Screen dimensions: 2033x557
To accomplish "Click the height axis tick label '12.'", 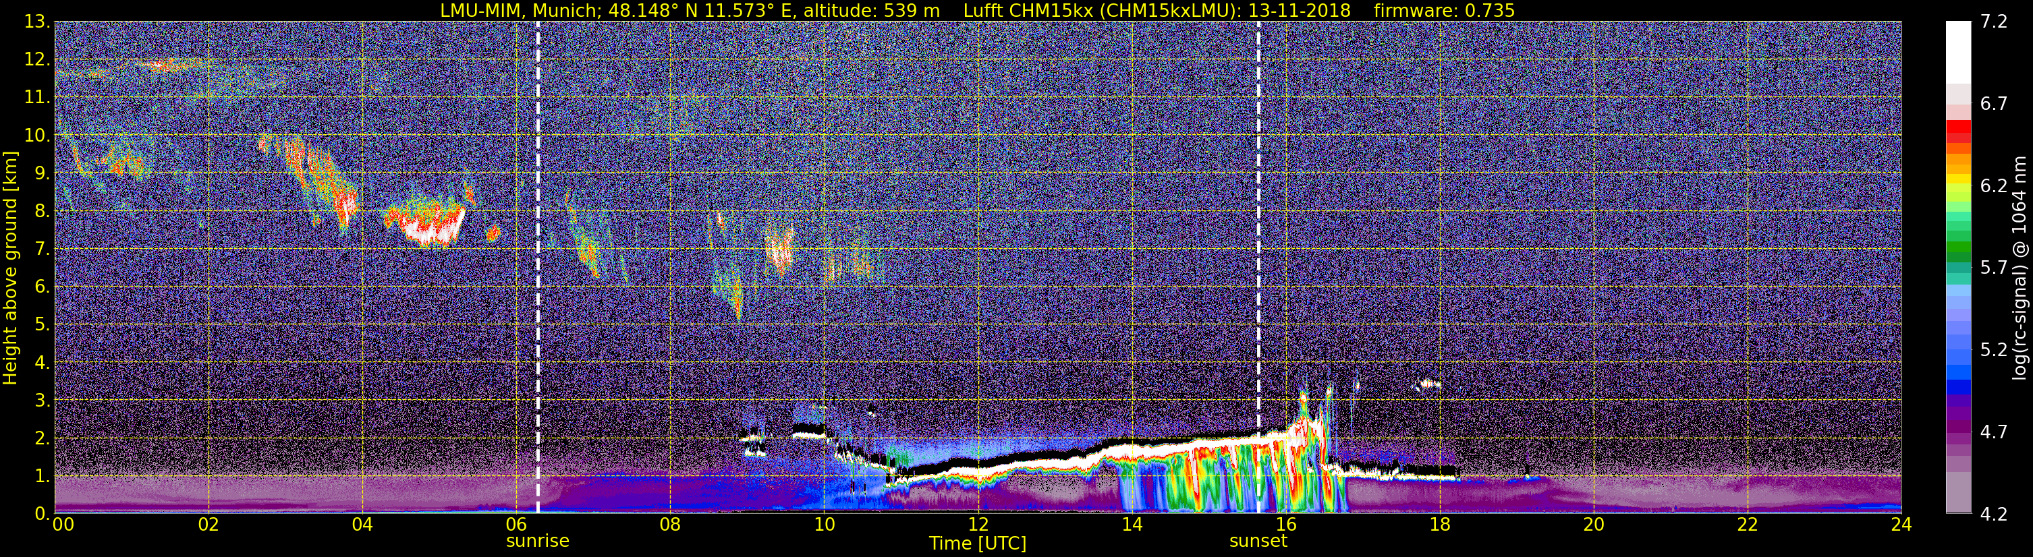I will pyautogui.click(x=37, y=60).
